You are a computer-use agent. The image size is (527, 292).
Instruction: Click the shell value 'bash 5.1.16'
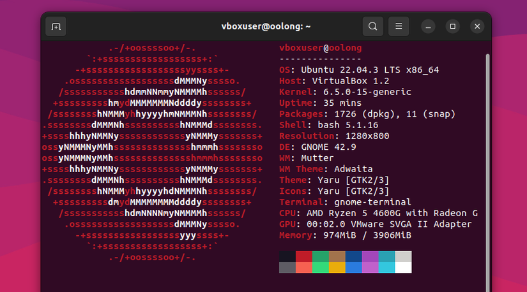point(348,125)
